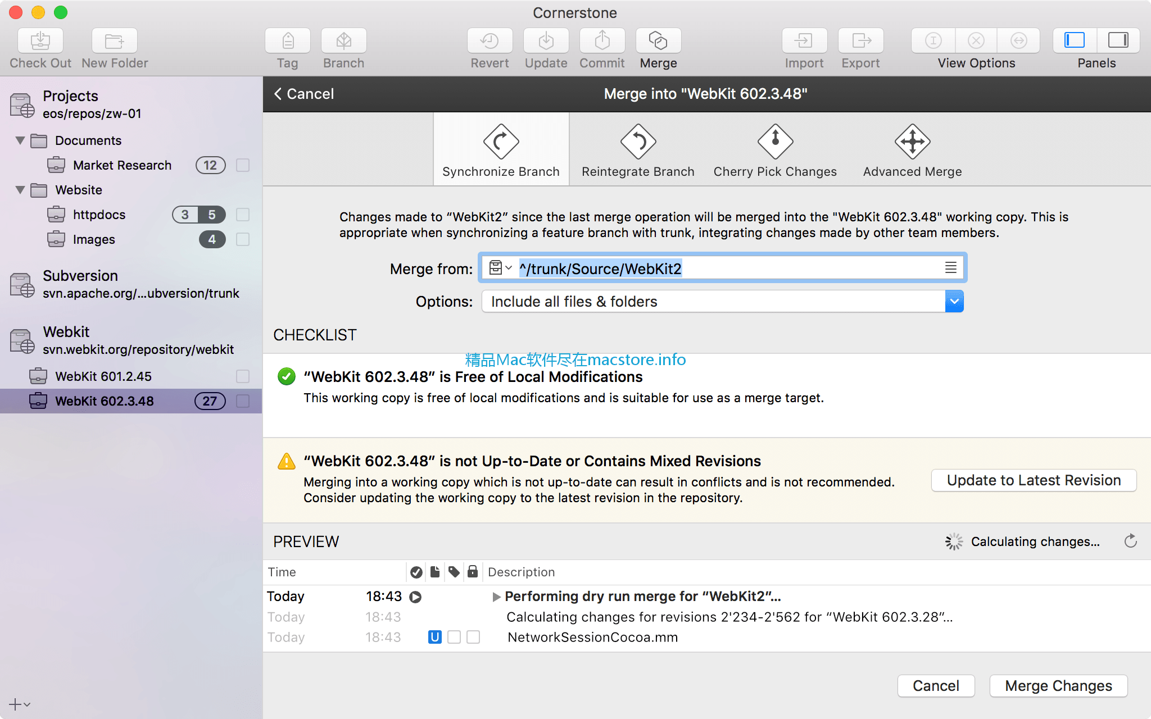Click the tag column header icon
The width and height of the screenshot is (1151, 719).
pyautogui.click(x=454, y=572)
